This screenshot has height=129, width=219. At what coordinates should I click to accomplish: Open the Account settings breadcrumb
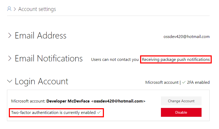pos(37,9)
